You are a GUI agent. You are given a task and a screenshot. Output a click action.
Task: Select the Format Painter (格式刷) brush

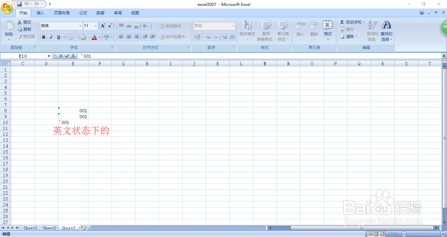pyautogui.click(x=20, y=37)
